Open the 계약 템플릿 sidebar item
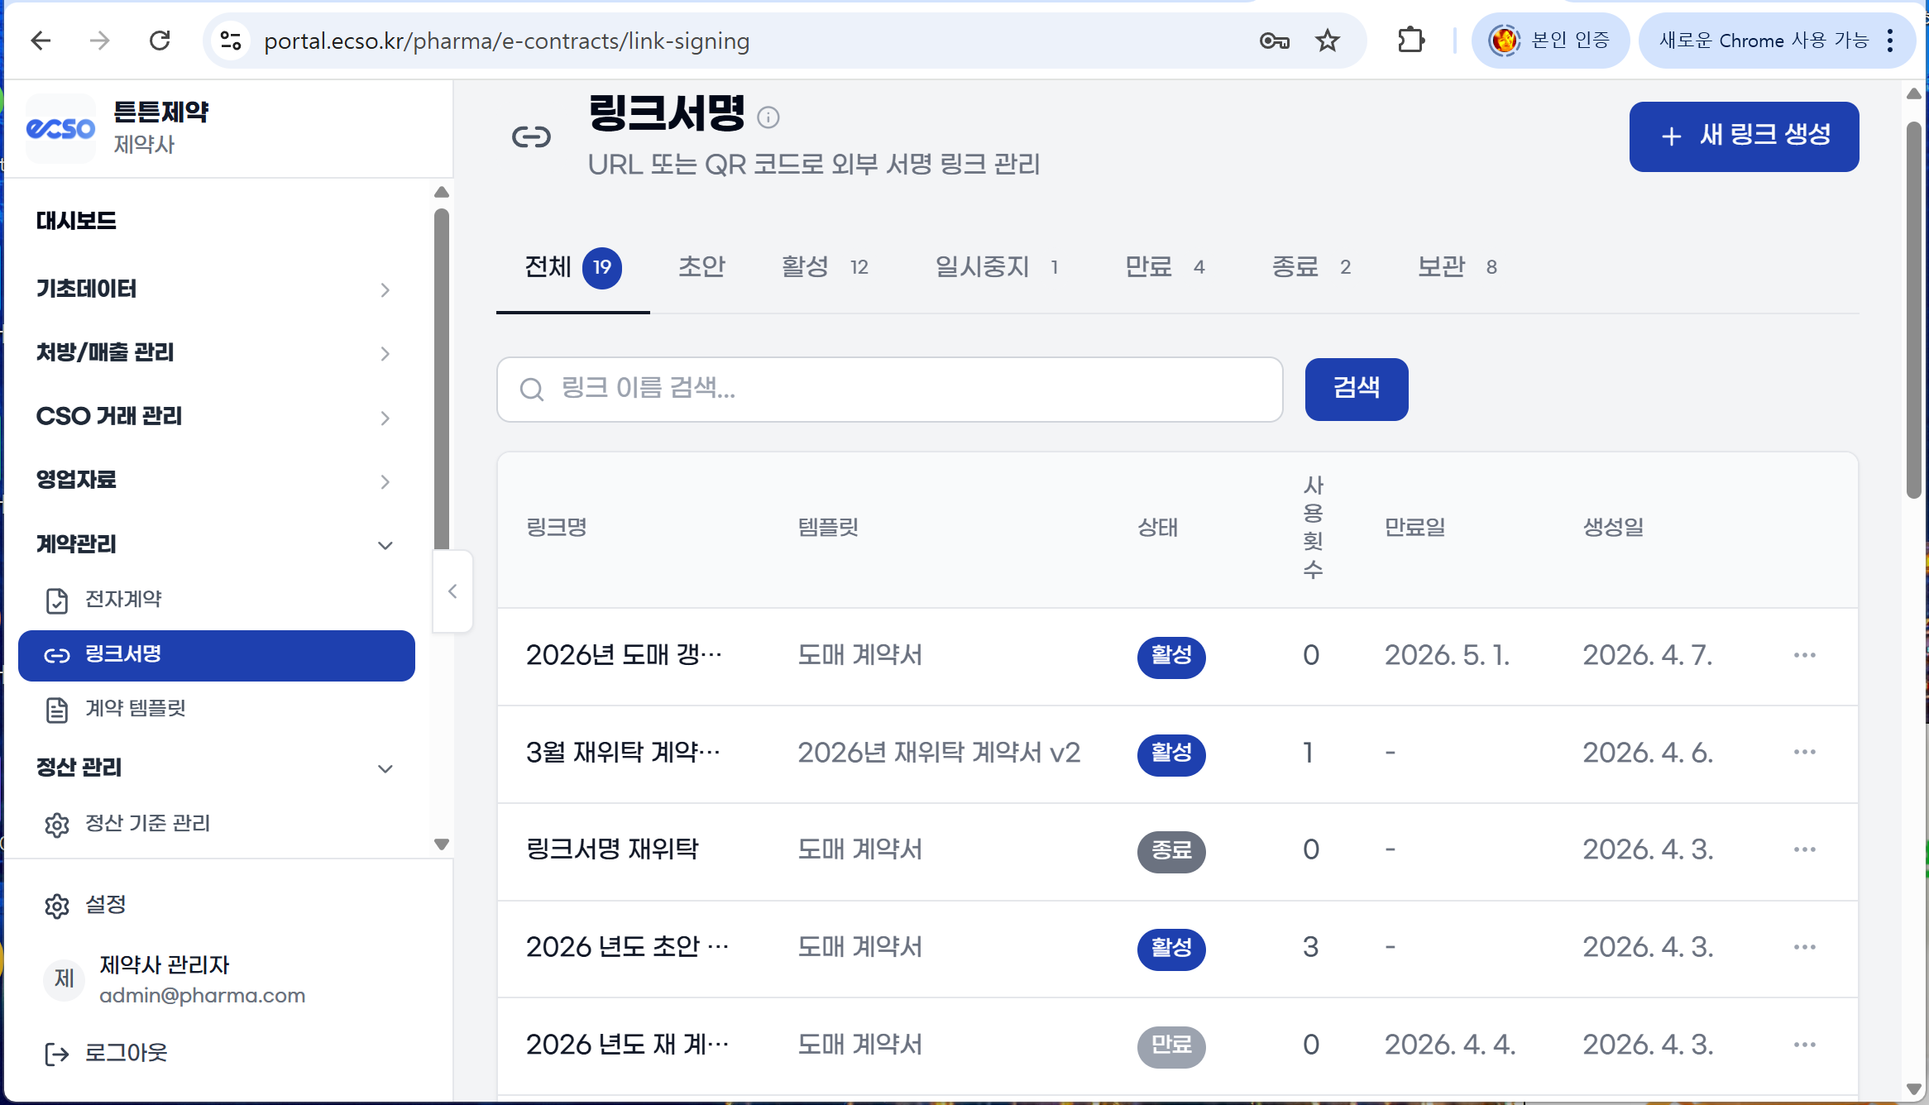The image size is (1929, 1105). tap(135, 709)
